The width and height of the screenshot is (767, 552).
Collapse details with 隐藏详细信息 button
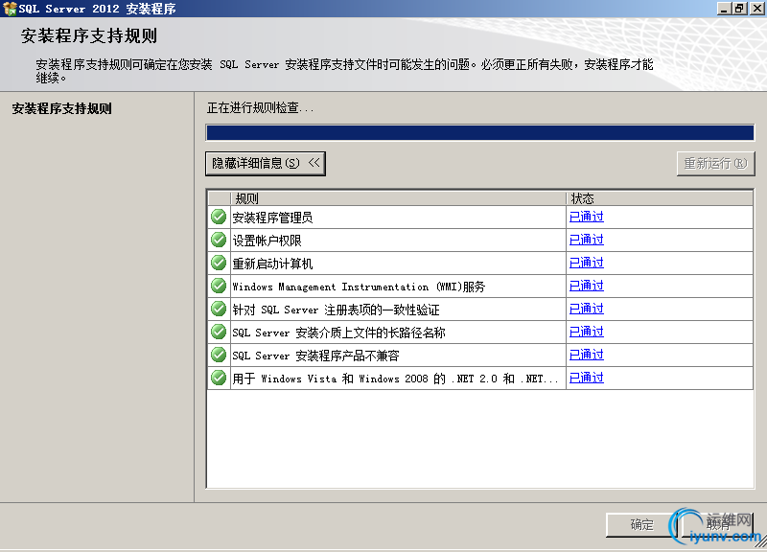pyautogui.click(x=266, y=163)
